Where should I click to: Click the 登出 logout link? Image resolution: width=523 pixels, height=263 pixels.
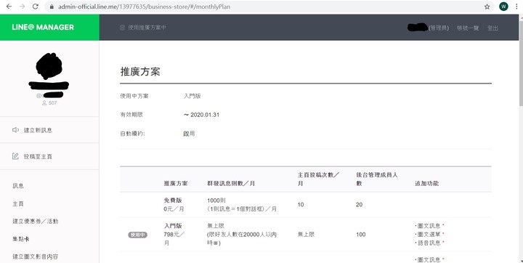(492, 28)
